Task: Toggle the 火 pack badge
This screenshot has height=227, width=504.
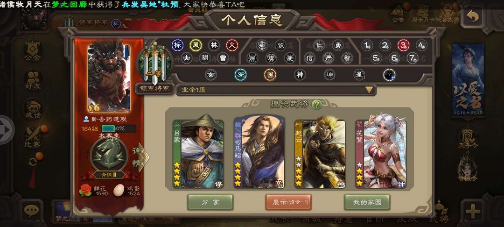Action: (232, 46)
